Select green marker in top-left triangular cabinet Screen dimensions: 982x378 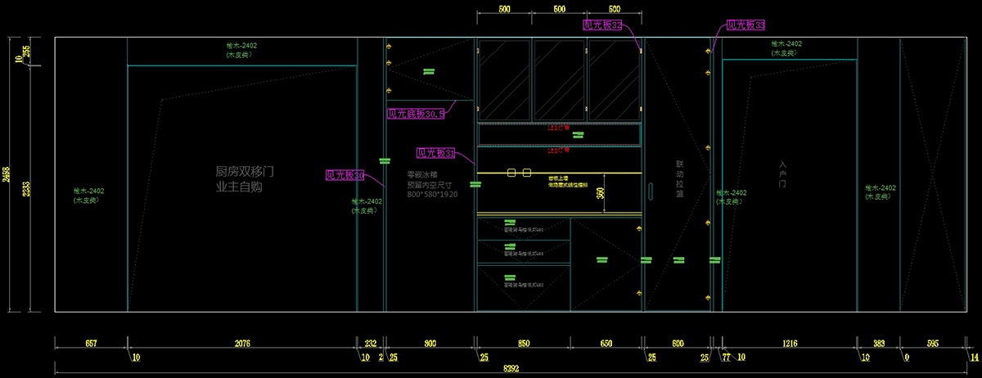point(429,73)
